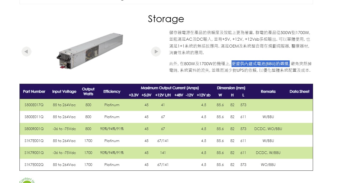Click part number S500E017Q

tap(34, 105)
